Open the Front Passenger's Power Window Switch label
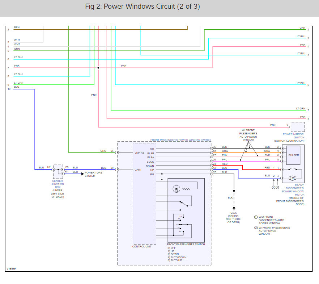Viewport: 319px width, 284px height. (x=180, y=140)
